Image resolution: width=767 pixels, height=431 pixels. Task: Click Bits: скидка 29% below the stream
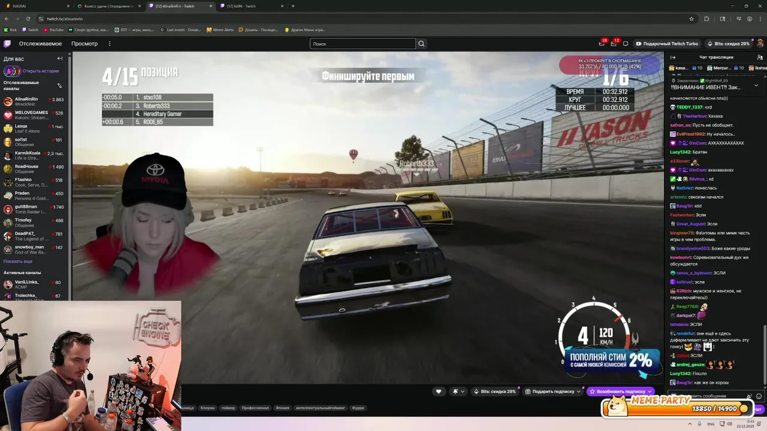(x=495, y=391)
